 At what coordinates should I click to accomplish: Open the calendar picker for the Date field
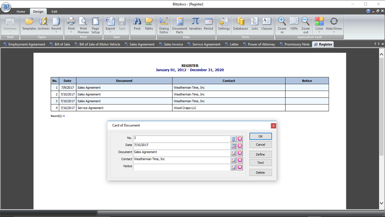point(233,146)
